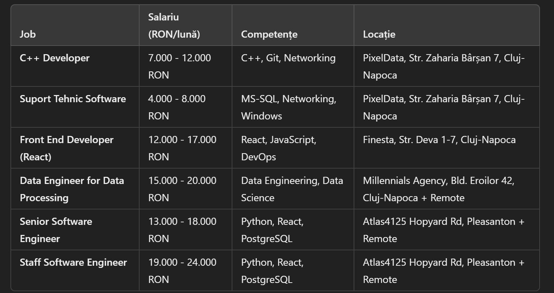This screenshot has height=293, width=554.
Task: Select the 12.000 - 17.000 RON salary
Action: (x=182, y=148)
